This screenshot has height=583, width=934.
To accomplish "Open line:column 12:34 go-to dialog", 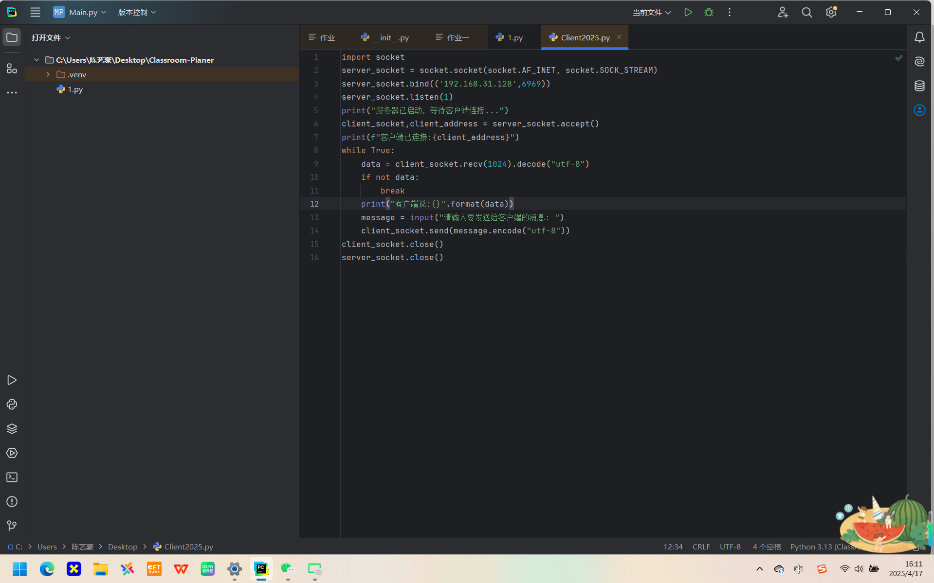I will click(x=673, y=547).
